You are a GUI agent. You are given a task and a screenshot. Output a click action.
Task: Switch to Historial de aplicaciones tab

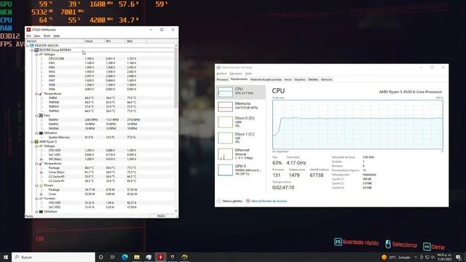pyautogui.click(x=266, y=79)
